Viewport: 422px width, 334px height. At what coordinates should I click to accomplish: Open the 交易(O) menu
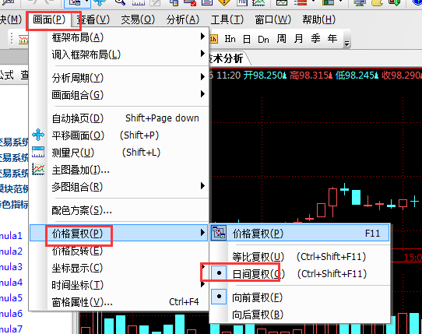click(138, 19)
